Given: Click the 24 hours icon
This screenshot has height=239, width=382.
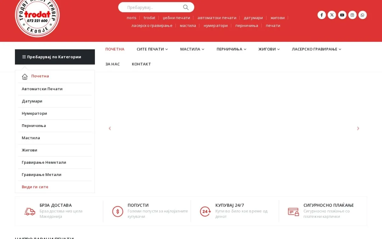Looking at the screenshot, I should 205,211.
